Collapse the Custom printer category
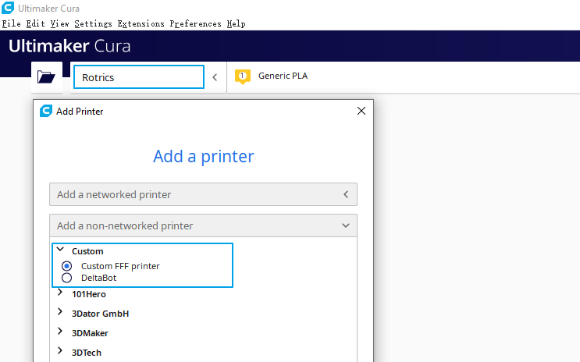The image size is (580, 362). [60, 249]
